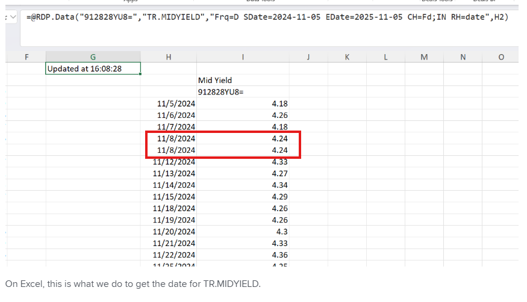Select date cell 11/19/2024
Image resolution: width=527 pixels, height=302 pixels.
click(x=169, y=220)
